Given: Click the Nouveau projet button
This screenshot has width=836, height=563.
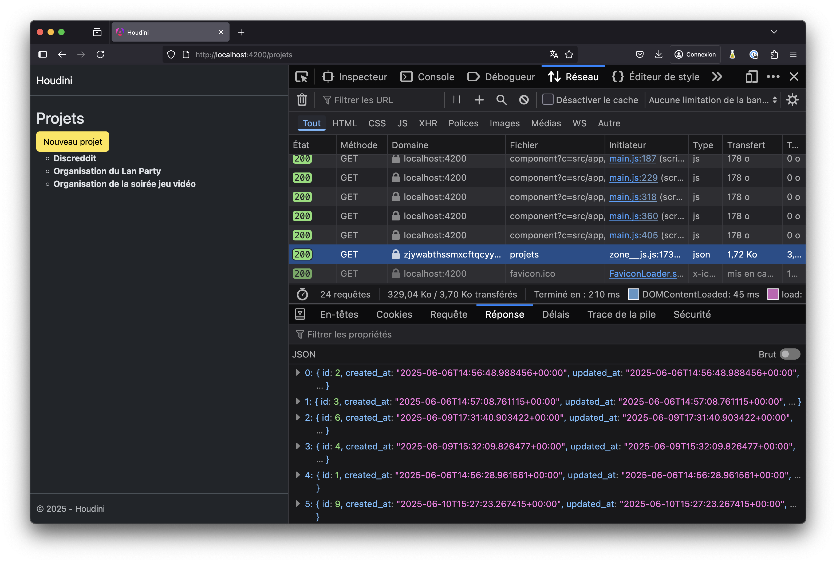Looking at the screenshot, I should [73, 142].
